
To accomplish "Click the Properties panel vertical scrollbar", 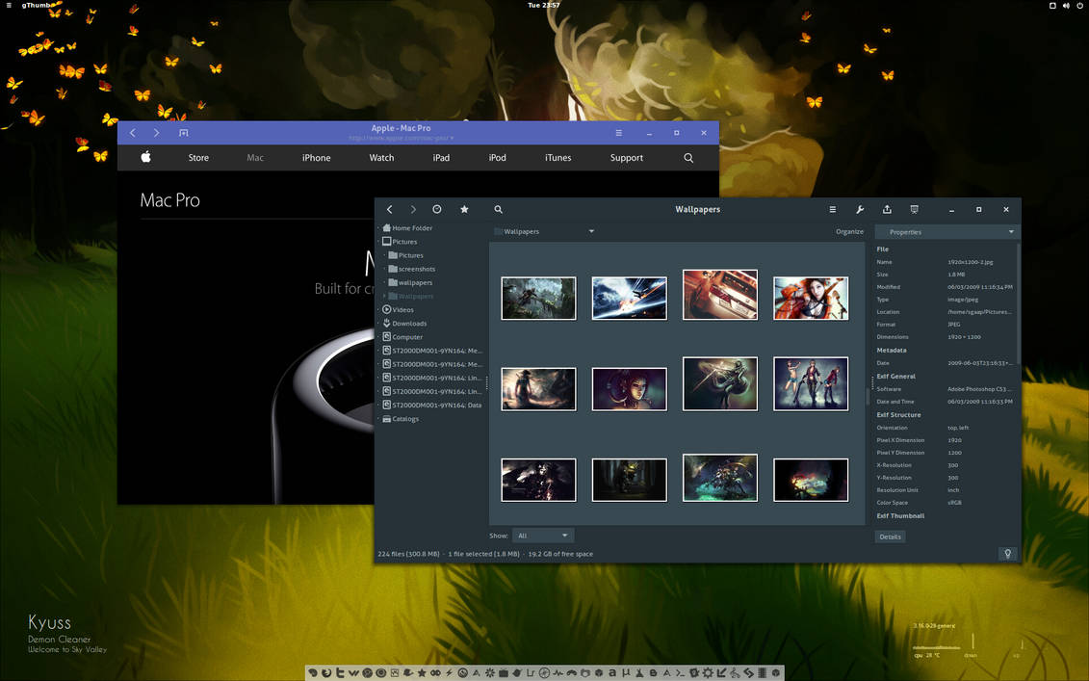I will click(x=1018, y=302).
